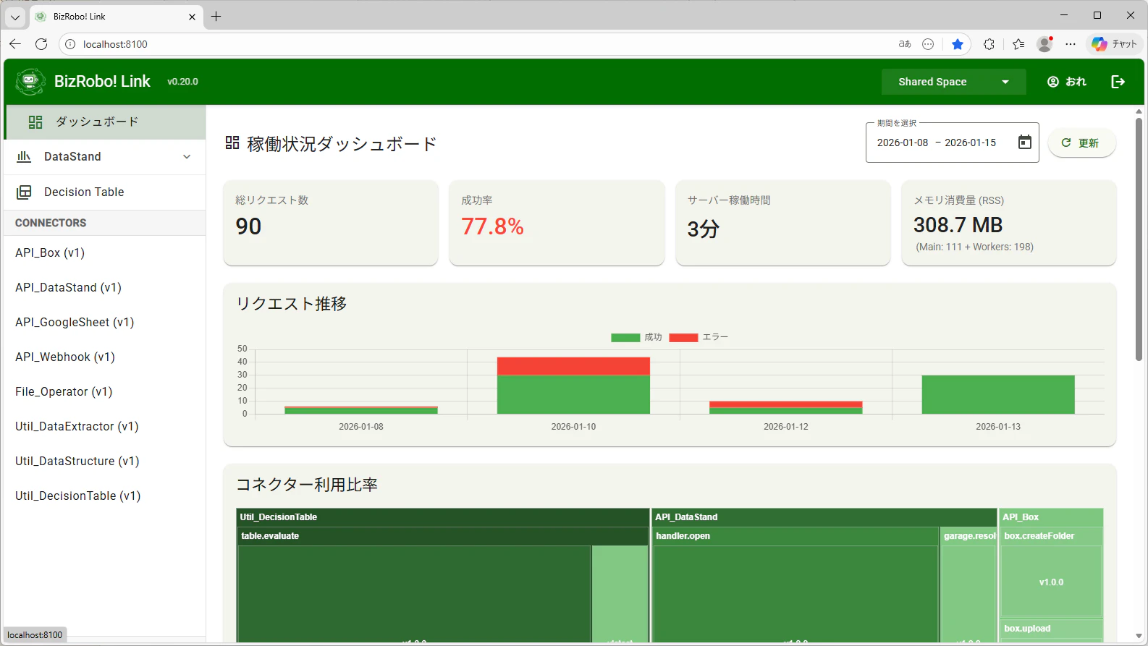The width and height of the screenshot is (1148, 646).
Task: Open API_GoogleSheet (v1) connector
Action: pyautogui.click(x=105, y=322)
